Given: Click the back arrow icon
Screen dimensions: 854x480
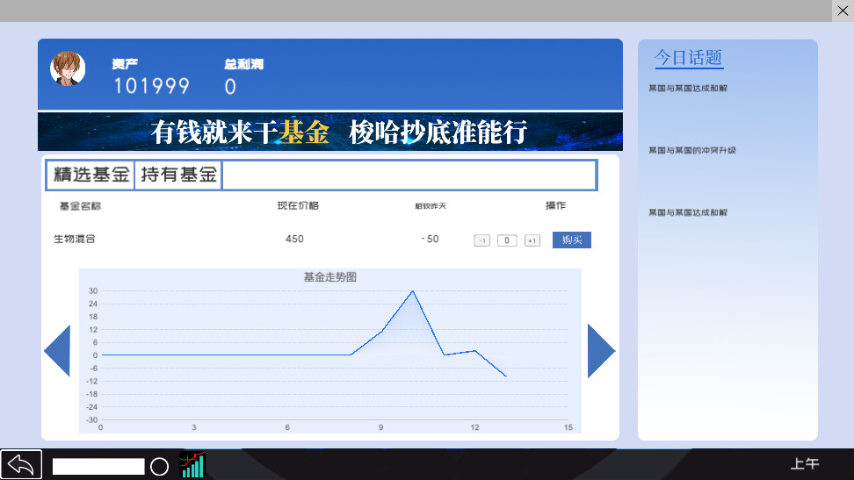Looking at the screenshot, I should pyautogui.click(x=21, y=464).
